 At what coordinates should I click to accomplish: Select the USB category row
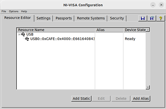(x=30, y=34)
